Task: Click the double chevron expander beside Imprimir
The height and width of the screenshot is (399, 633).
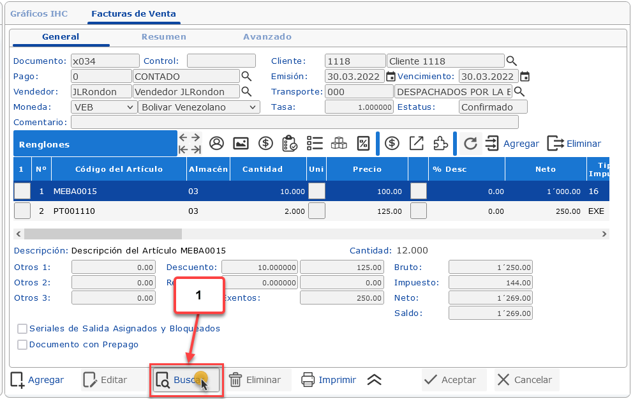Action: coord(375,380)
